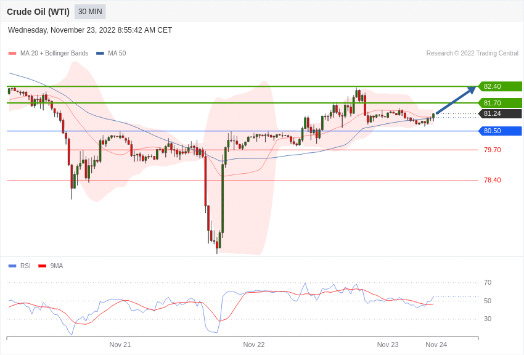Image resolution: width=524 pixels, height=355 pixels.
Task: Click the 78.40 red support label
Action: [x=493, y=181]
